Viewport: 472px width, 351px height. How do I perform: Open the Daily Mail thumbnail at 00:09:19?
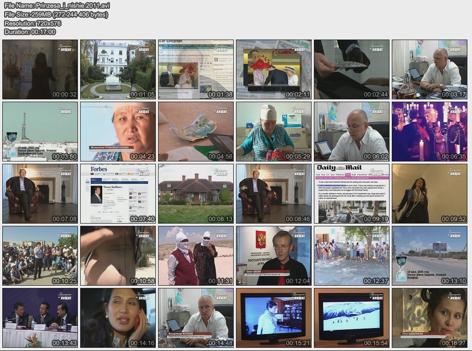click(x=352, y=193)
